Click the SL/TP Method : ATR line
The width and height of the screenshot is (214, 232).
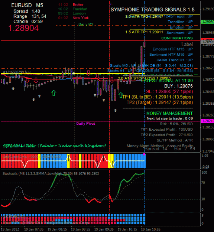coord(175,140)
